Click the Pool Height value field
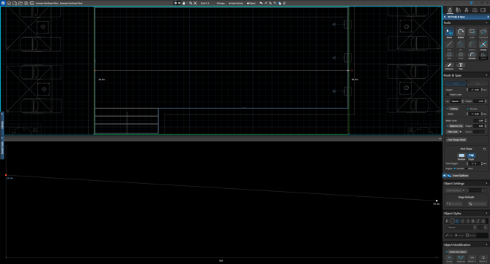 click(475, 90)
